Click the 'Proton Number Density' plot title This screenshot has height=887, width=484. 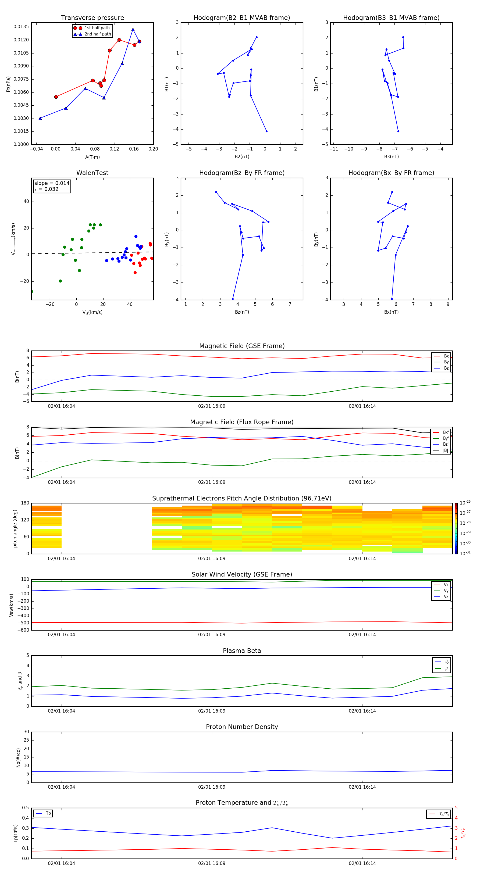click(242, 727)
